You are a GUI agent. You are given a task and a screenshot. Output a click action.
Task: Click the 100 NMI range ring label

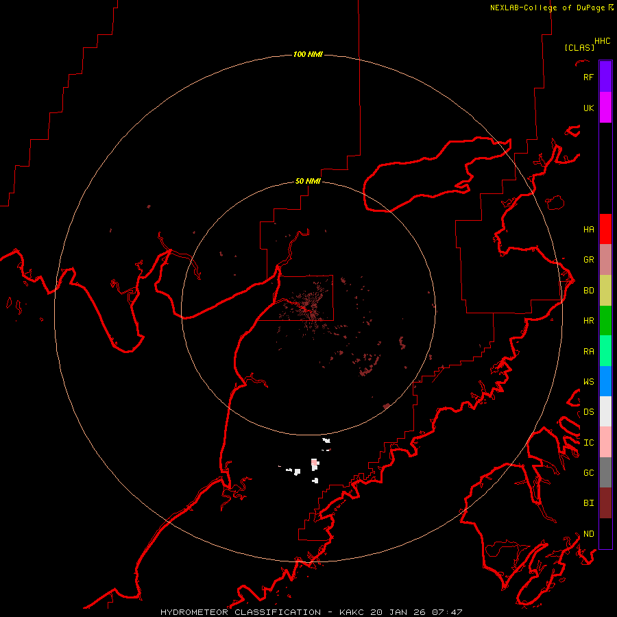(308, 54)
